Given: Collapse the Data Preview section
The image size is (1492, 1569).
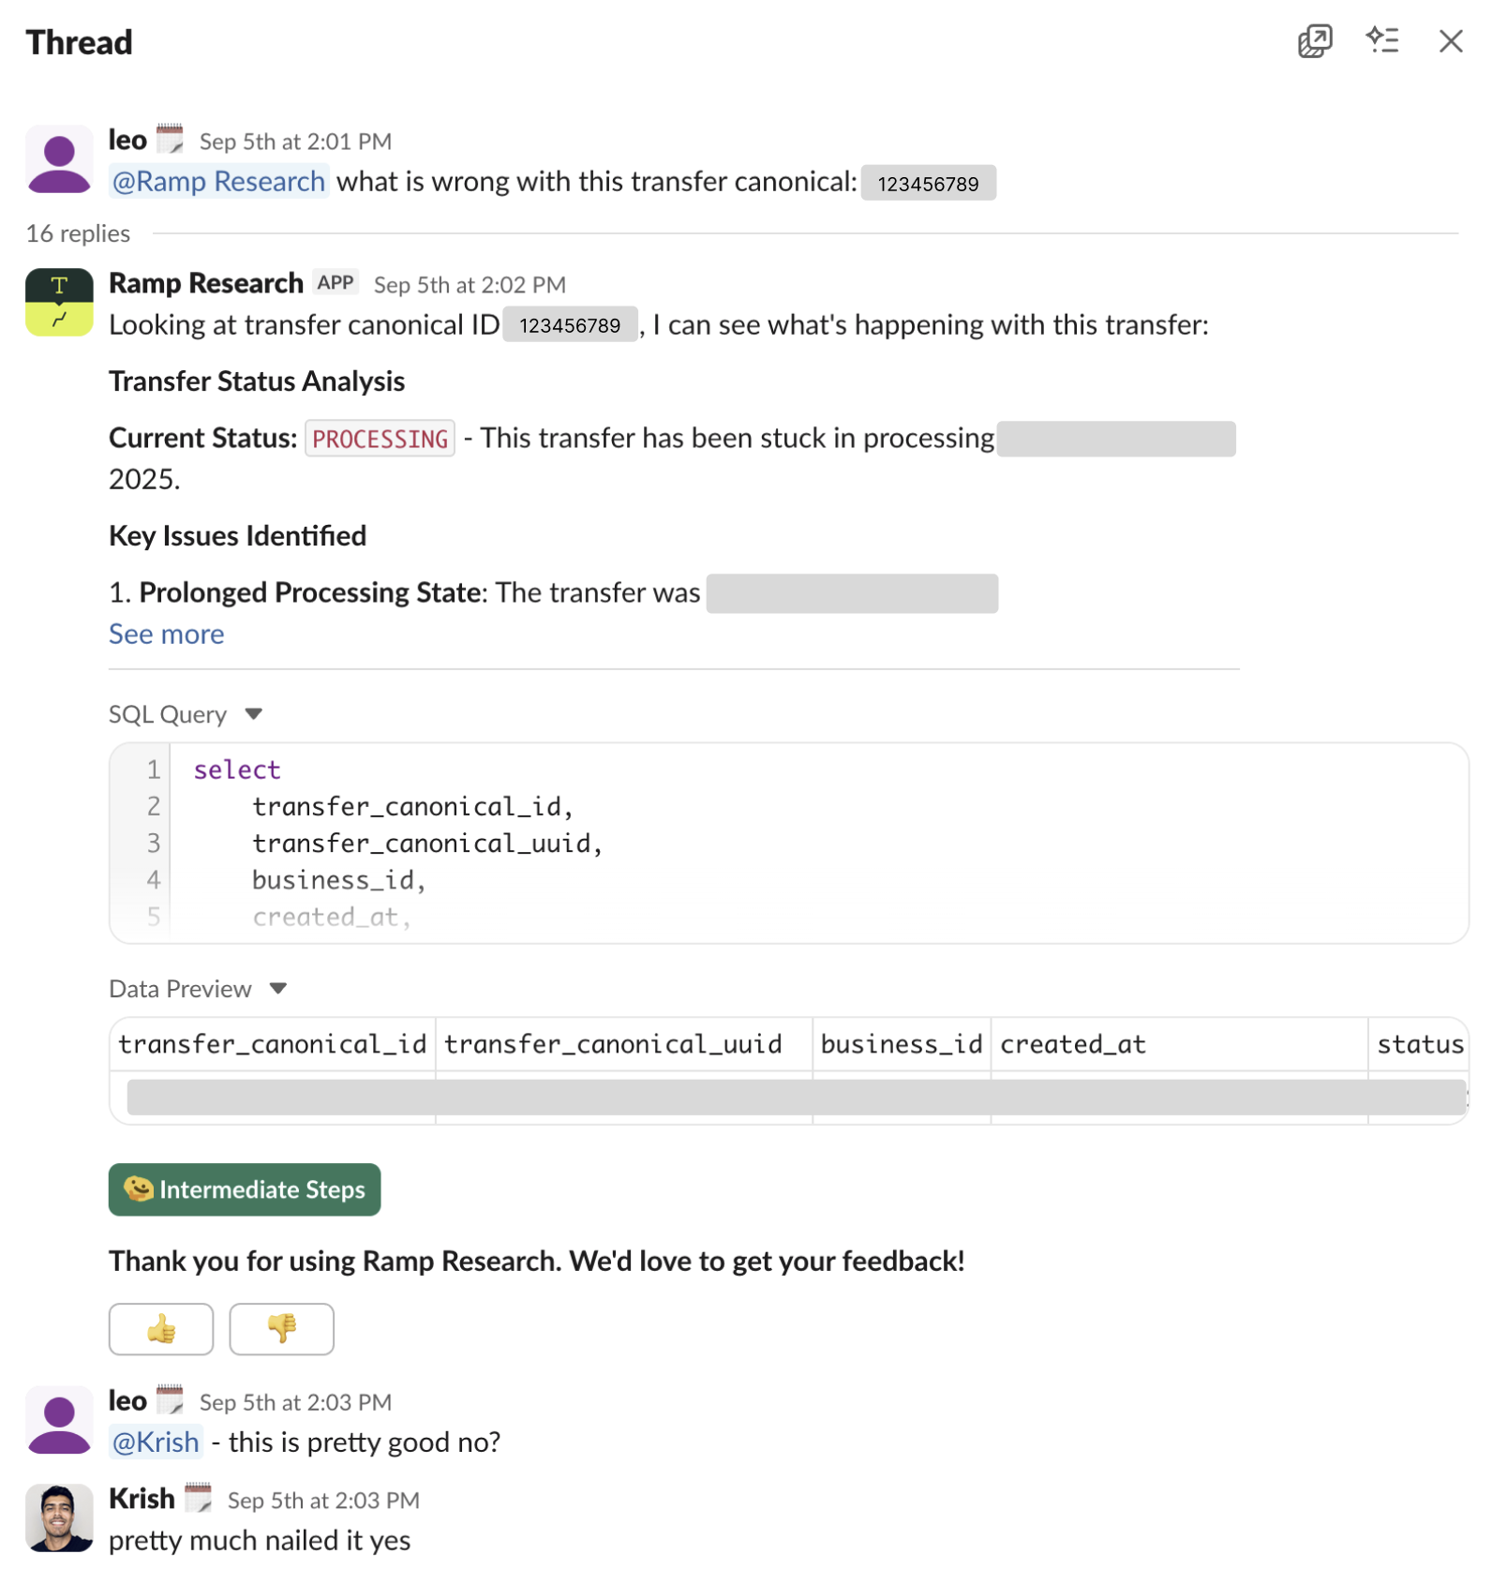Looking at the screenshot, I should click(x=279, y=988).
